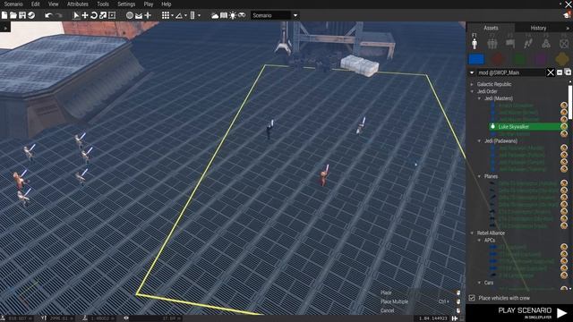Select the red OPFOR side swatch
Viewport: 573px width, 322px height.
[498, 59]
